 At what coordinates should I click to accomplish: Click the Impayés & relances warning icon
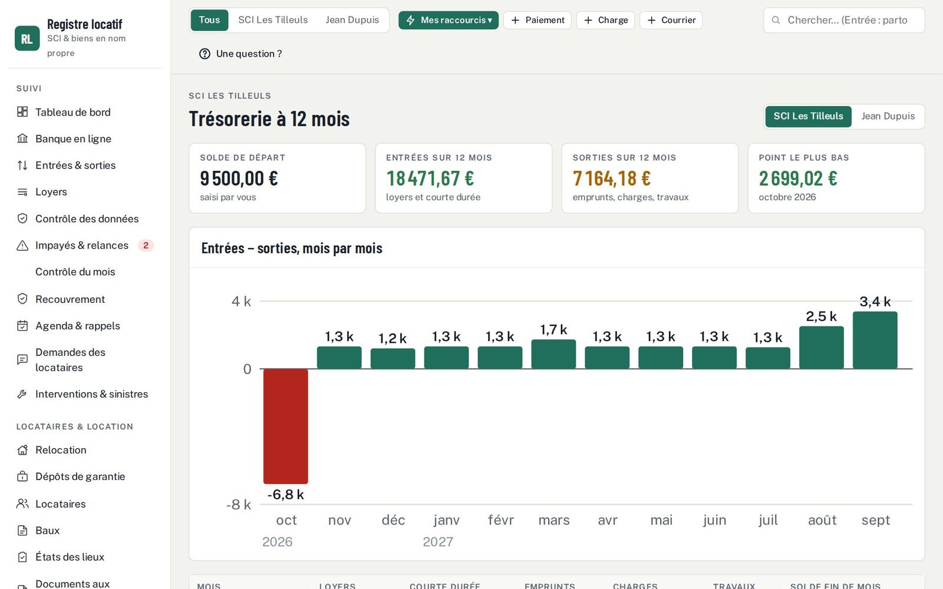click(x=22, y=246)
